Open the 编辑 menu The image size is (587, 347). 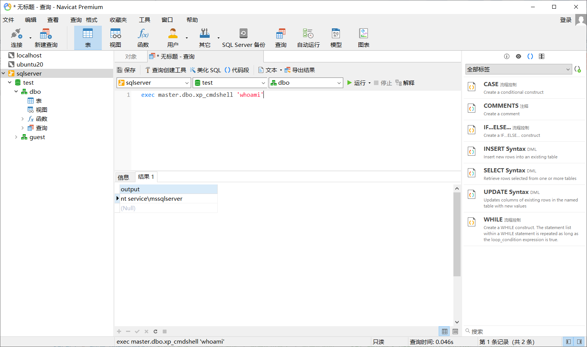click(x=31, y=20)
